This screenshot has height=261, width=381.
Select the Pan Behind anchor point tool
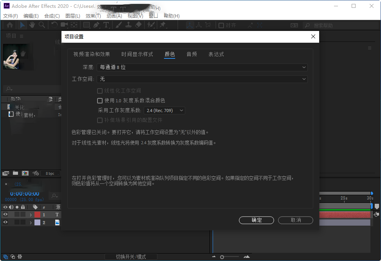click(x=74, y=25)
